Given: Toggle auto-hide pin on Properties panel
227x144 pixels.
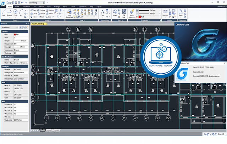Looking at the screenshot, I should tap(26, 24).
